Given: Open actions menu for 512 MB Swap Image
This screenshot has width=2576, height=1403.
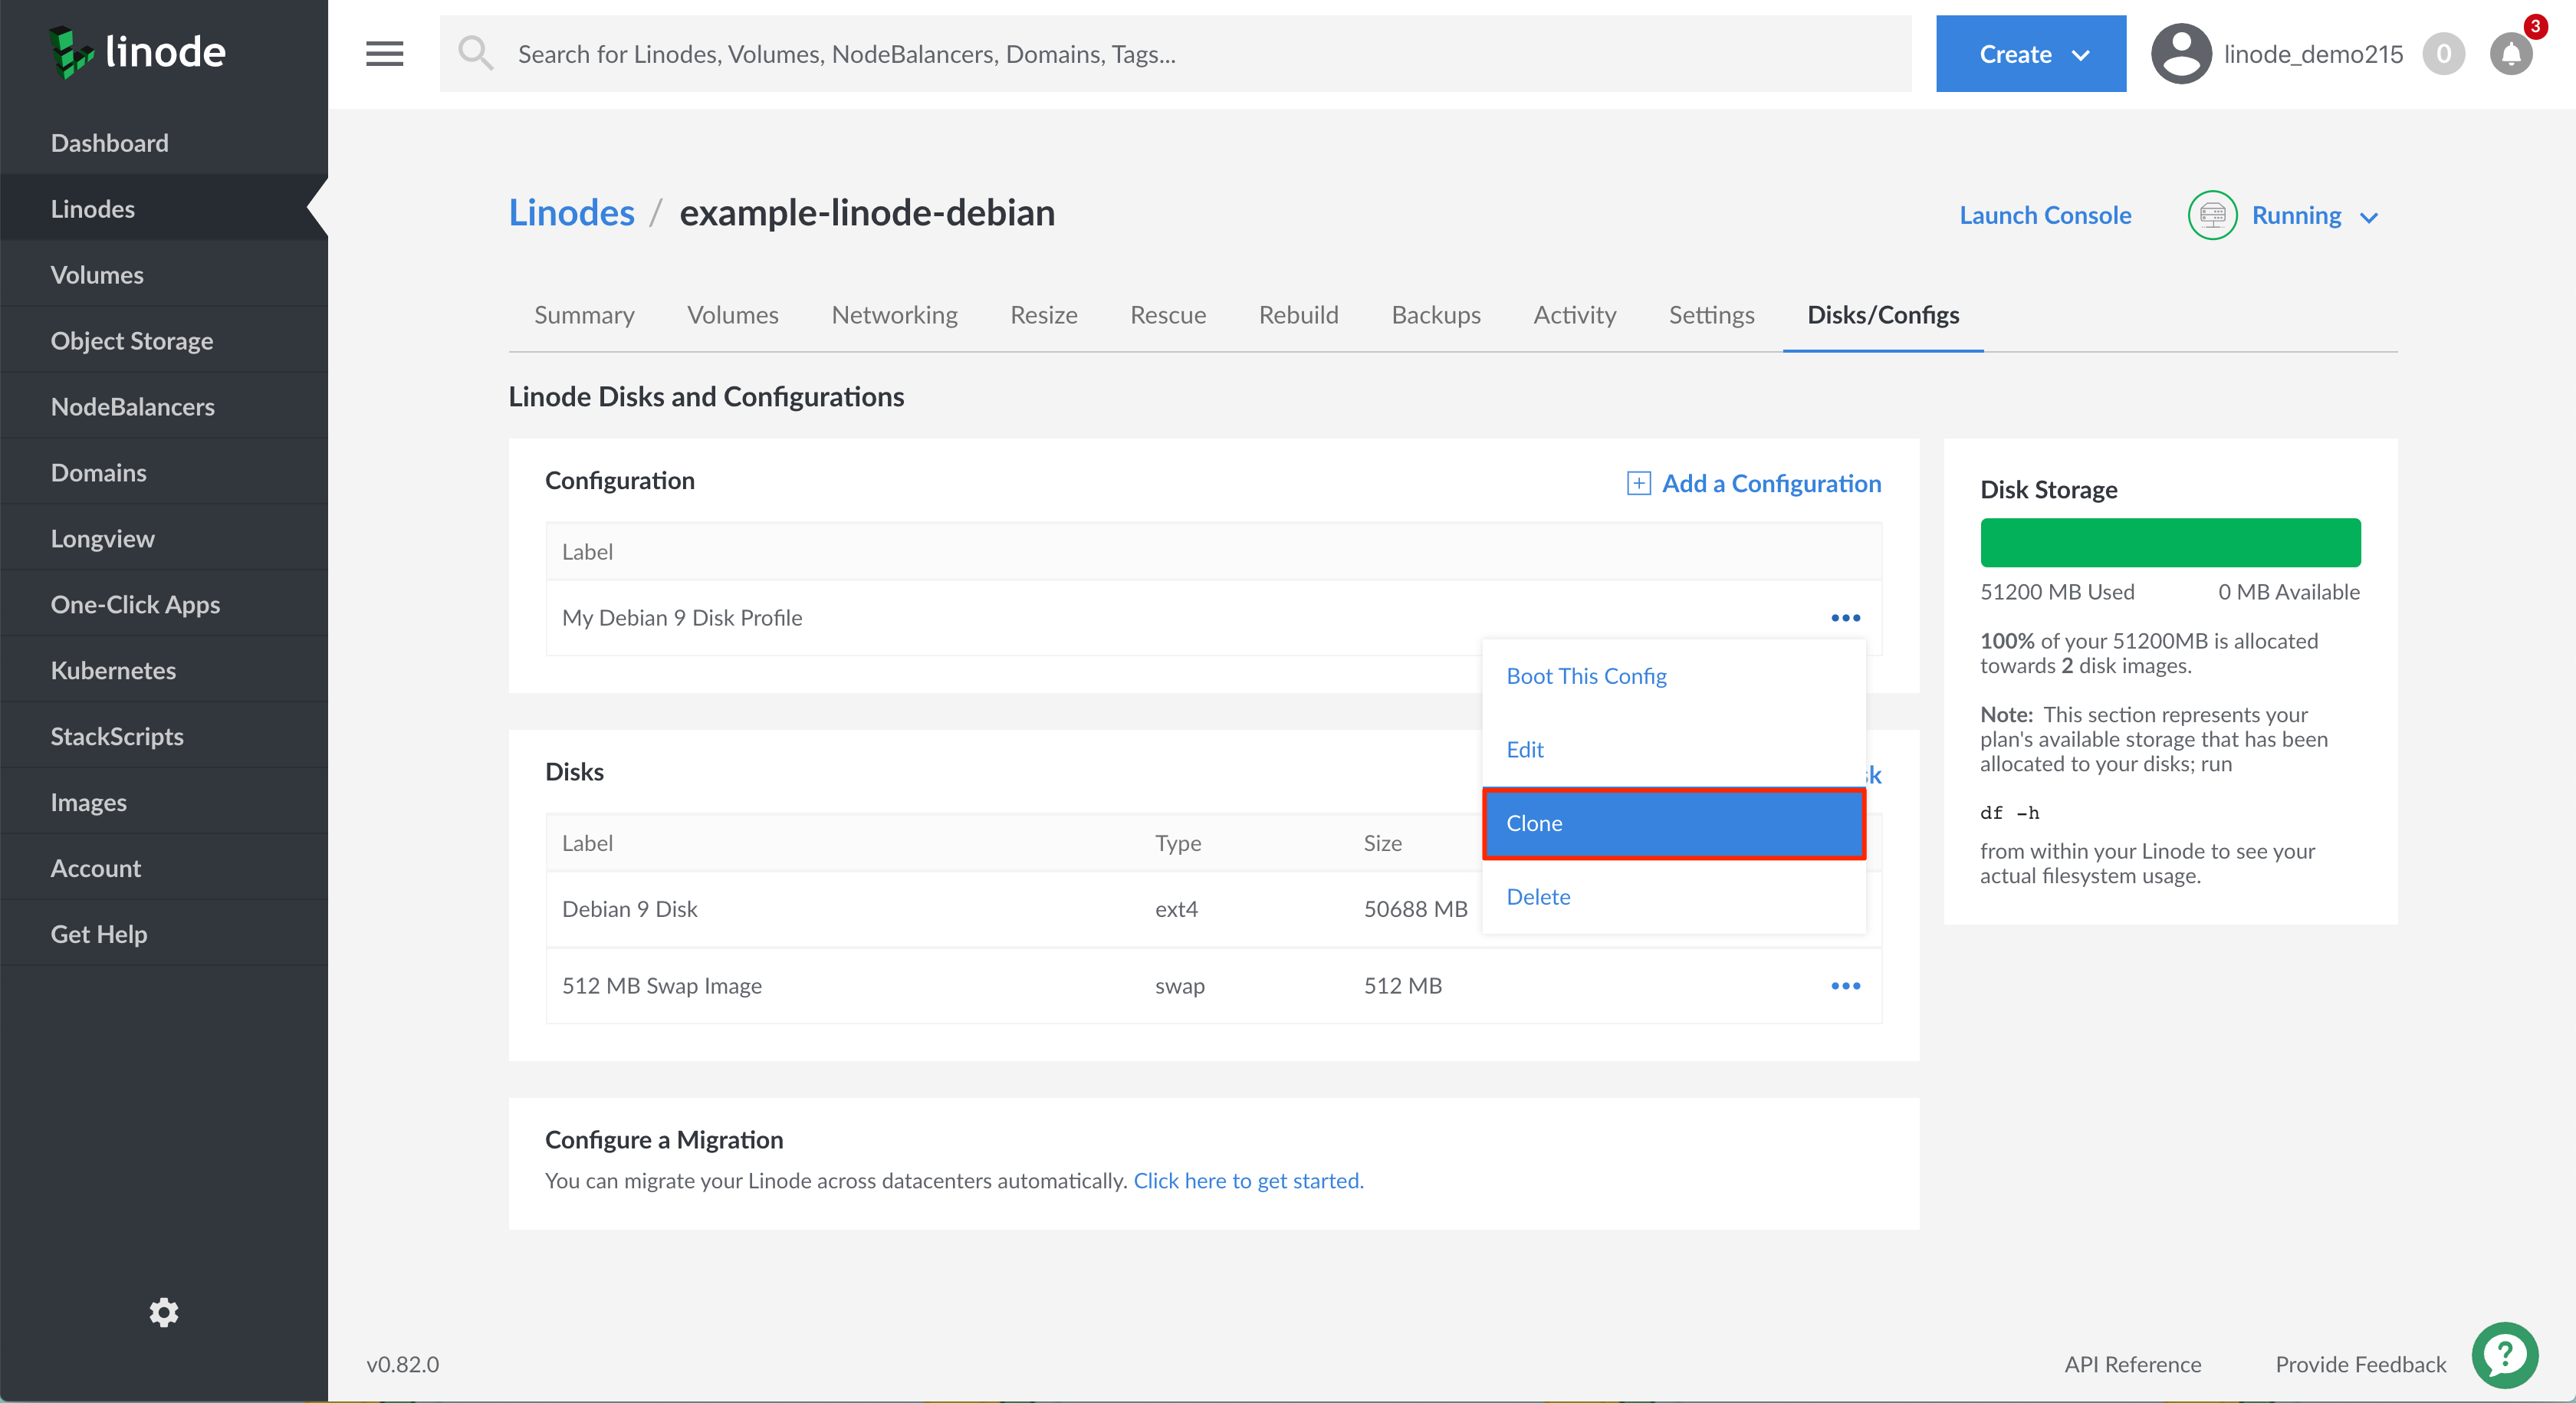Looking at the screenshot, I should pyautogui.click(x=1845, y=986).
